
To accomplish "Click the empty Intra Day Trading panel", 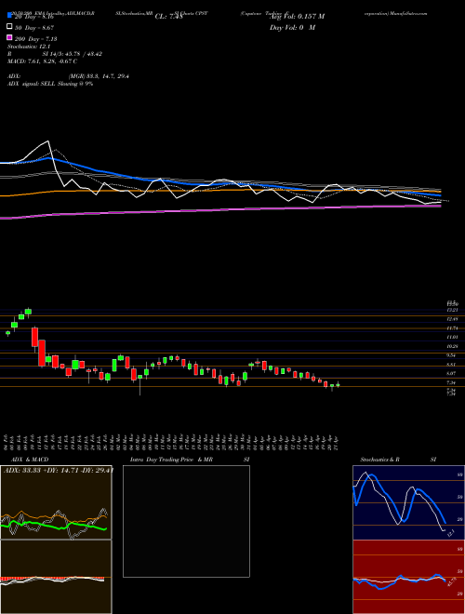I will coord(186,521).
